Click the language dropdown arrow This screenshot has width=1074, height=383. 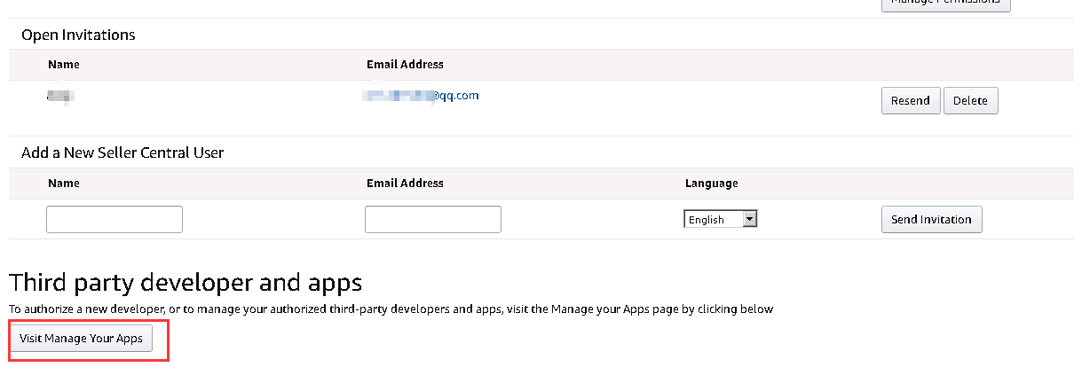[x=750, y=219]
